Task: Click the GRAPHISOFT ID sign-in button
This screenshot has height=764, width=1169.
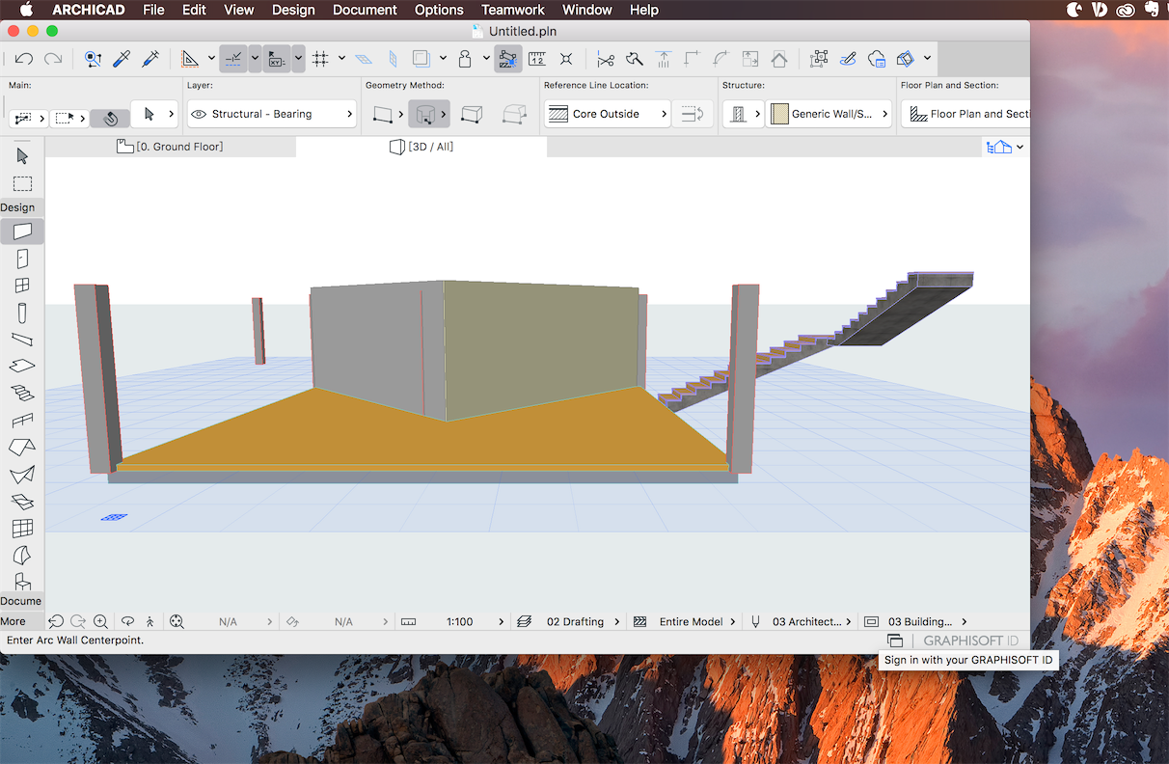Action: pyautogui.click(x=970, y=641)
